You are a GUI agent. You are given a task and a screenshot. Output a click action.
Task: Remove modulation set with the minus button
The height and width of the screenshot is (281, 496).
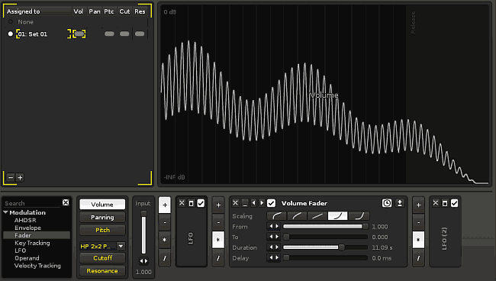click(x=11, y=177)
